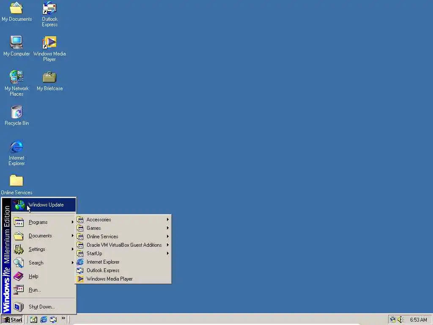This screenshot has width=433, height=325.
Task: Open the Search entry in Start menu
Action: coord(44,263)
